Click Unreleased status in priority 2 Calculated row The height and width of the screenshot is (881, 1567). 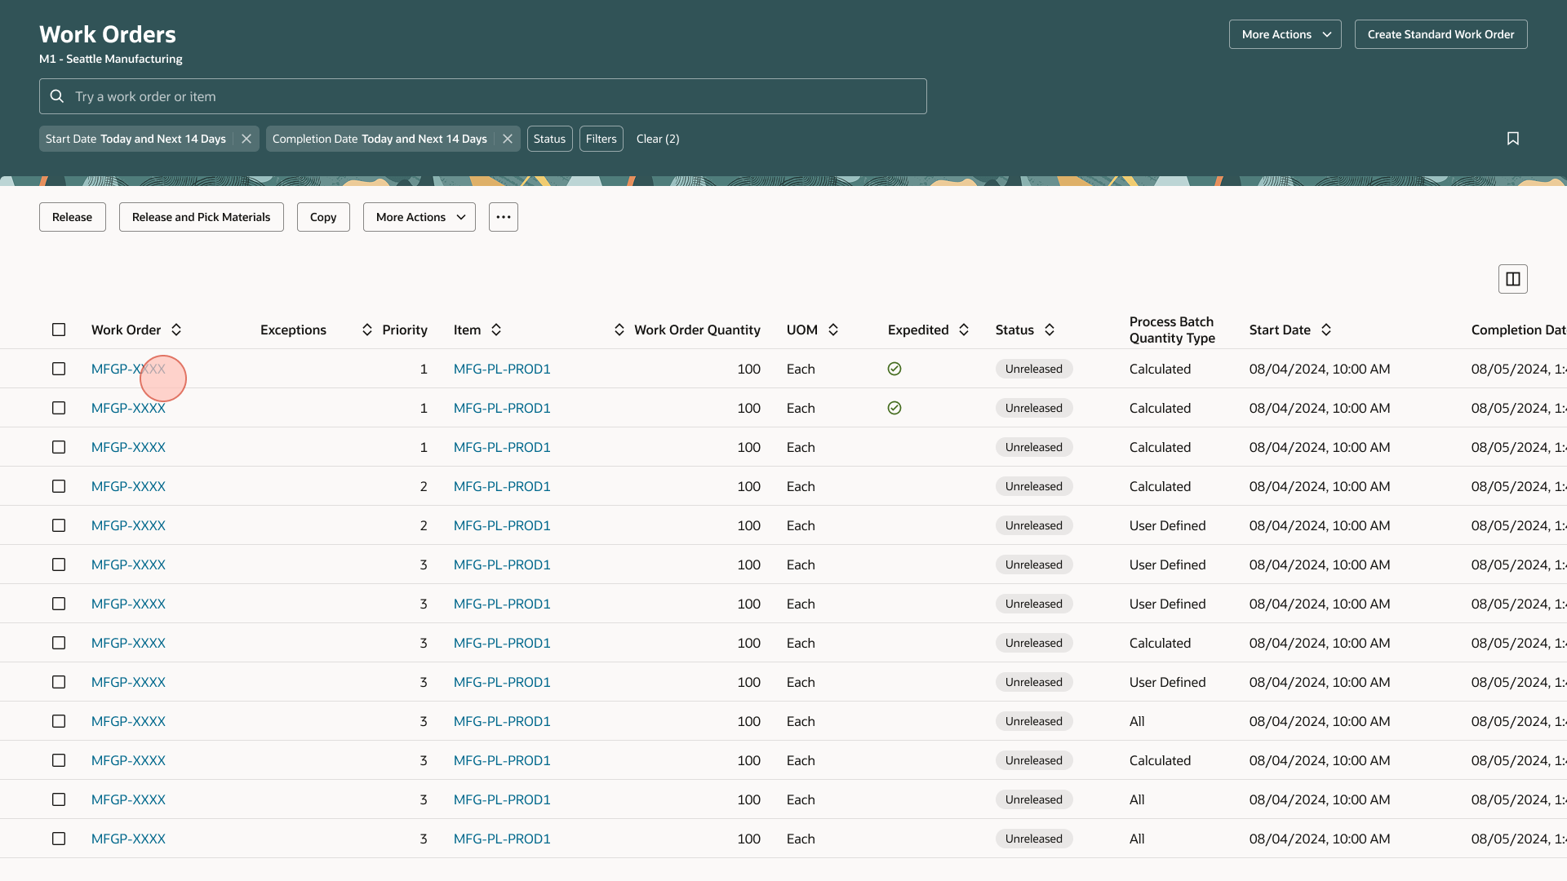(1034, 486)
